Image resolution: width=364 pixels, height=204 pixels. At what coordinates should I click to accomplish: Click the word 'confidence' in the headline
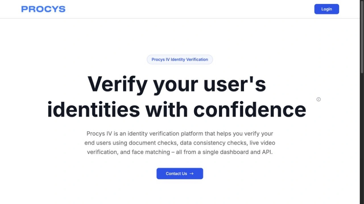pos(250,109)
